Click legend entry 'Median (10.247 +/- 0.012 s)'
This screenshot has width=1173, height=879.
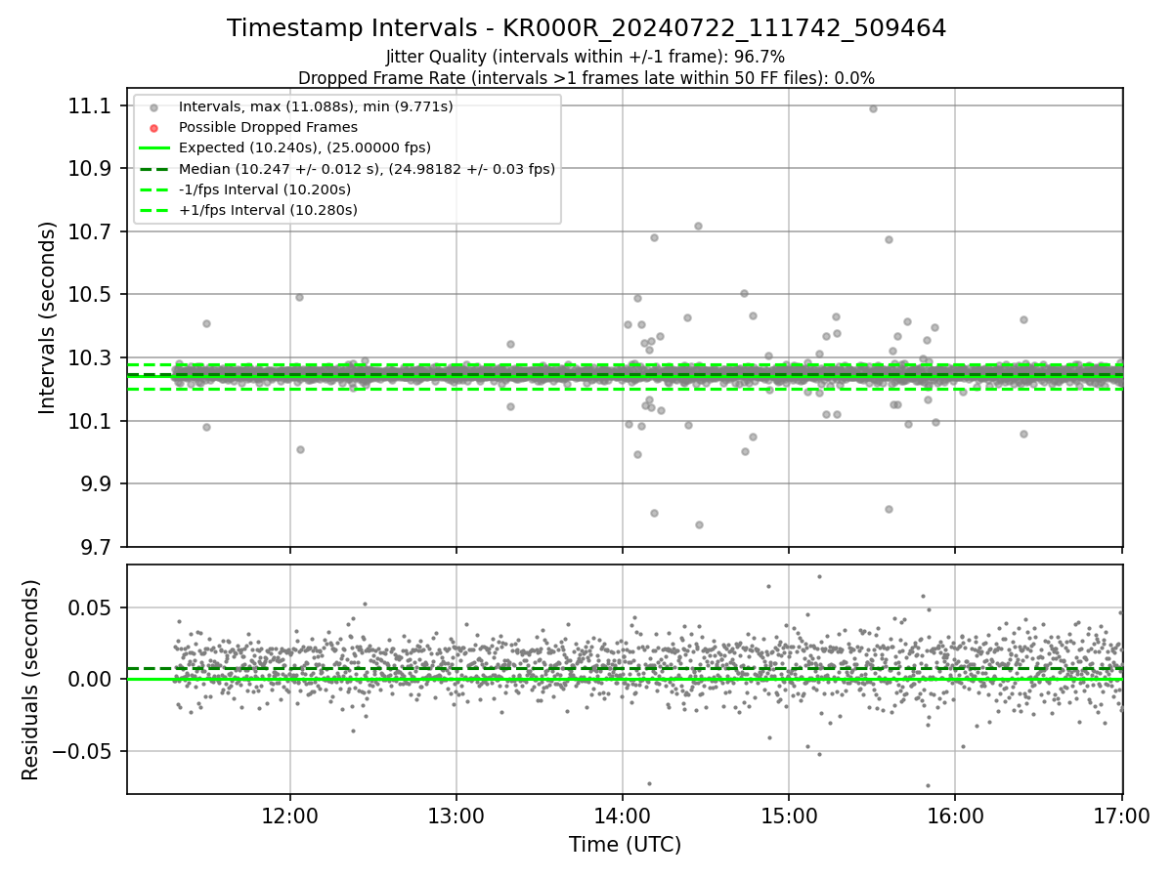click(367, 169)
